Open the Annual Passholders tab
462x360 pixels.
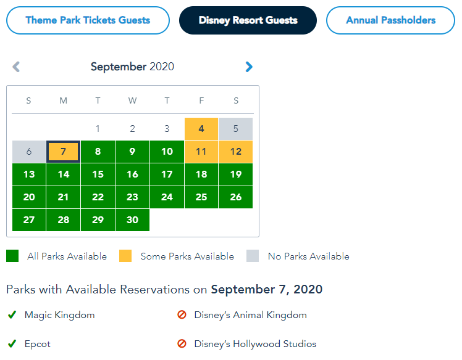390,20
